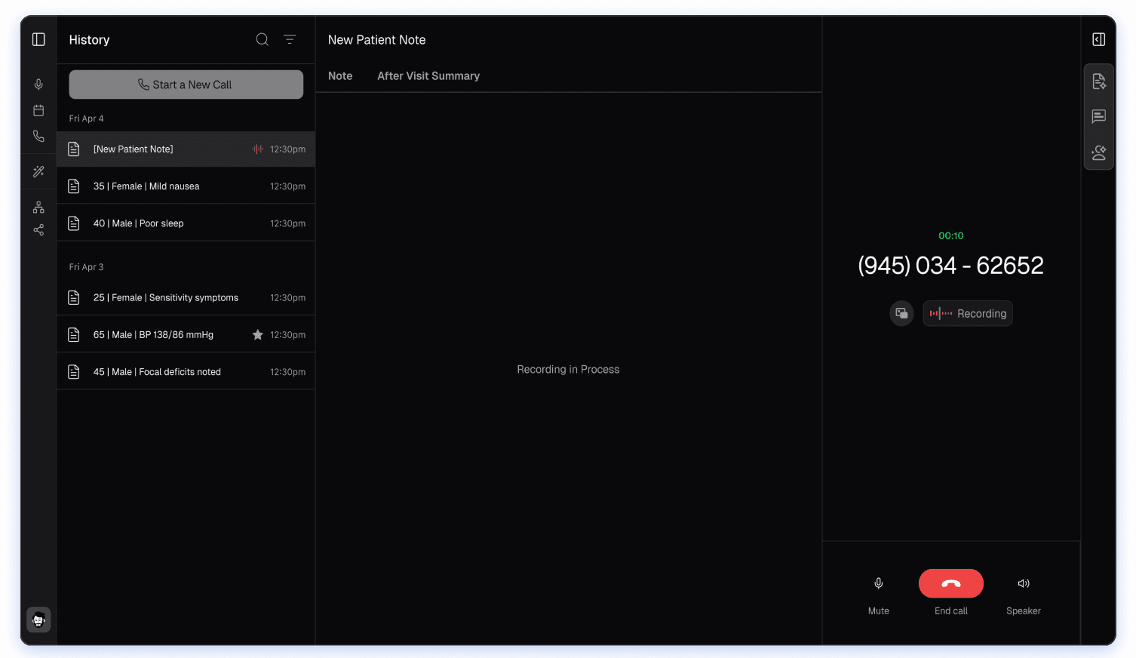The height and width of the screenshot is (658, 1136).
Task: Toggle the camera icon beside Recording
Action: 901,313
